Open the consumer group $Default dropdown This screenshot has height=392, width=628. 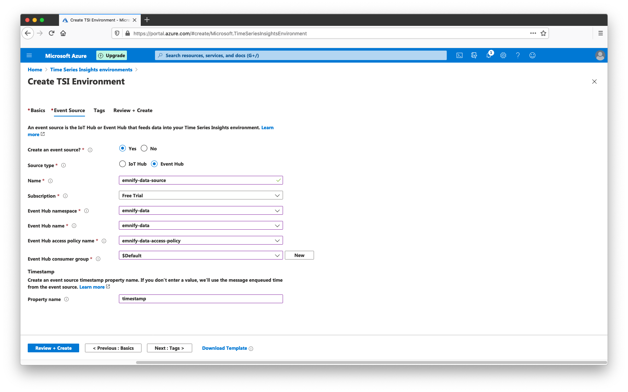[x=201, y=256]
